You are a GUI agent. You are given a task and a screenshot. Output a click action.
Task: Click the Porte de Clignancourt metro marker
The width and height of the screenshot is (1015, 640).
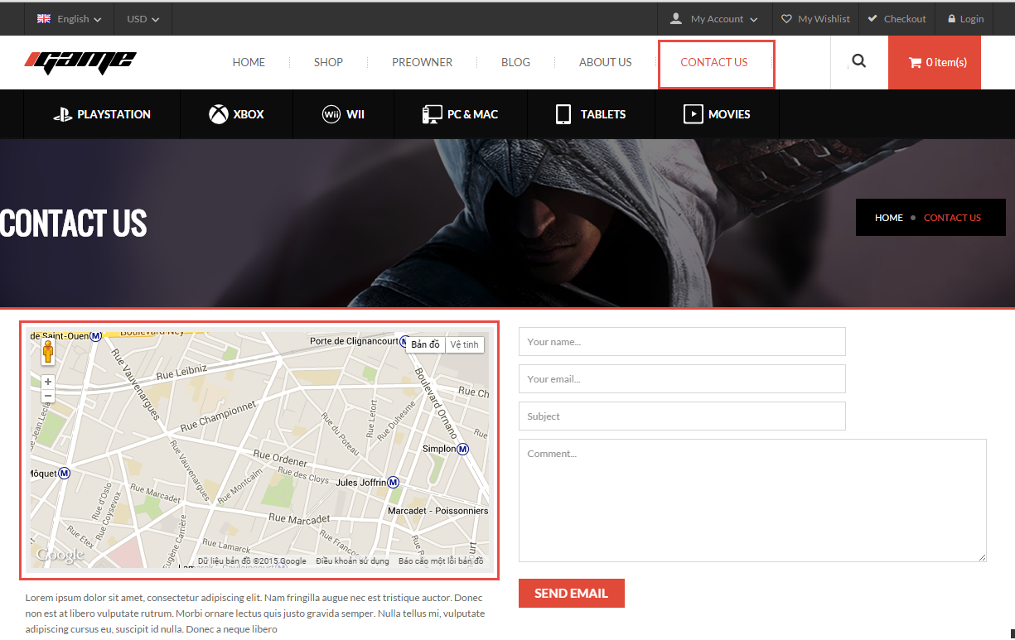pyautogui.click(x=404, y=341)
